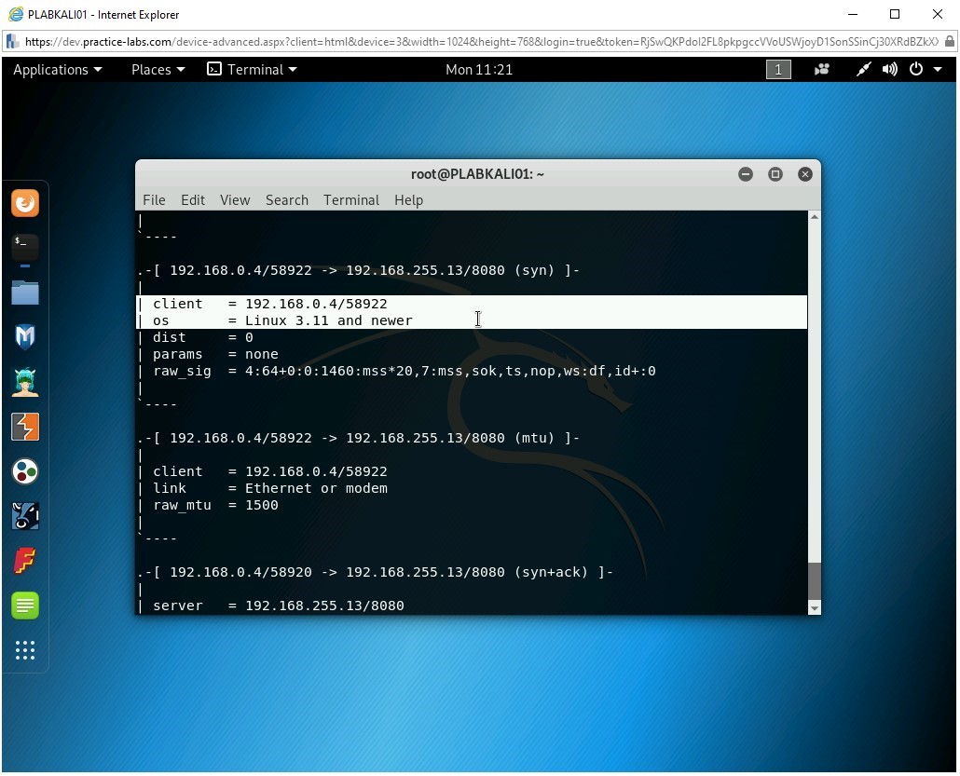
Task: Open the Show Applications grid icon
Action: coord(25,650)
